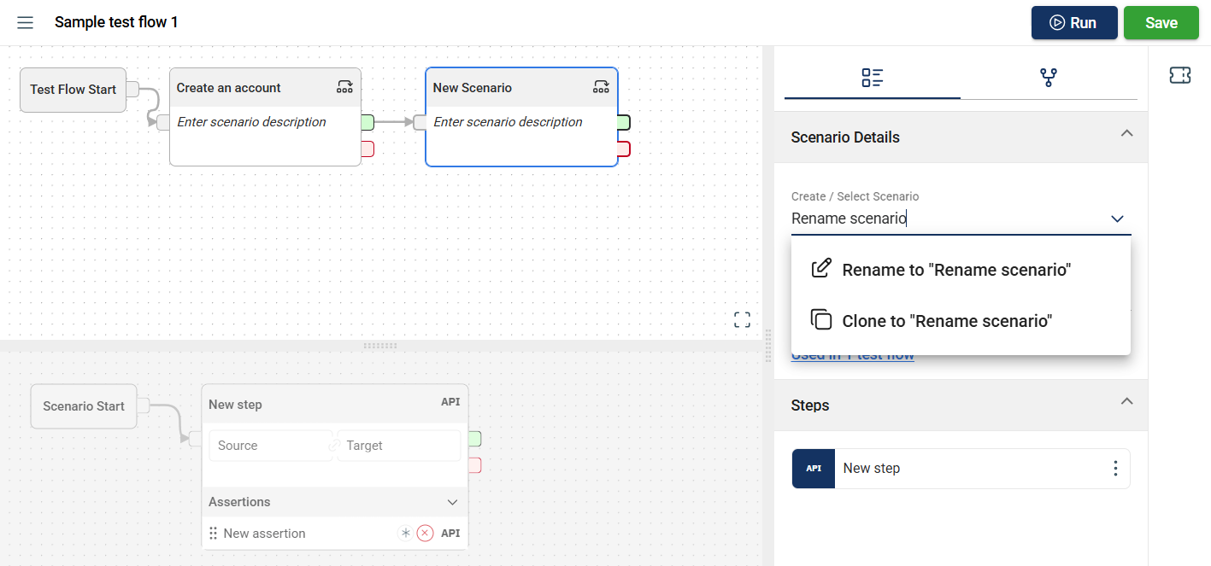Collapse the Steps section
Viewport: 1211px width, 566px height.
pos(1126,401)
